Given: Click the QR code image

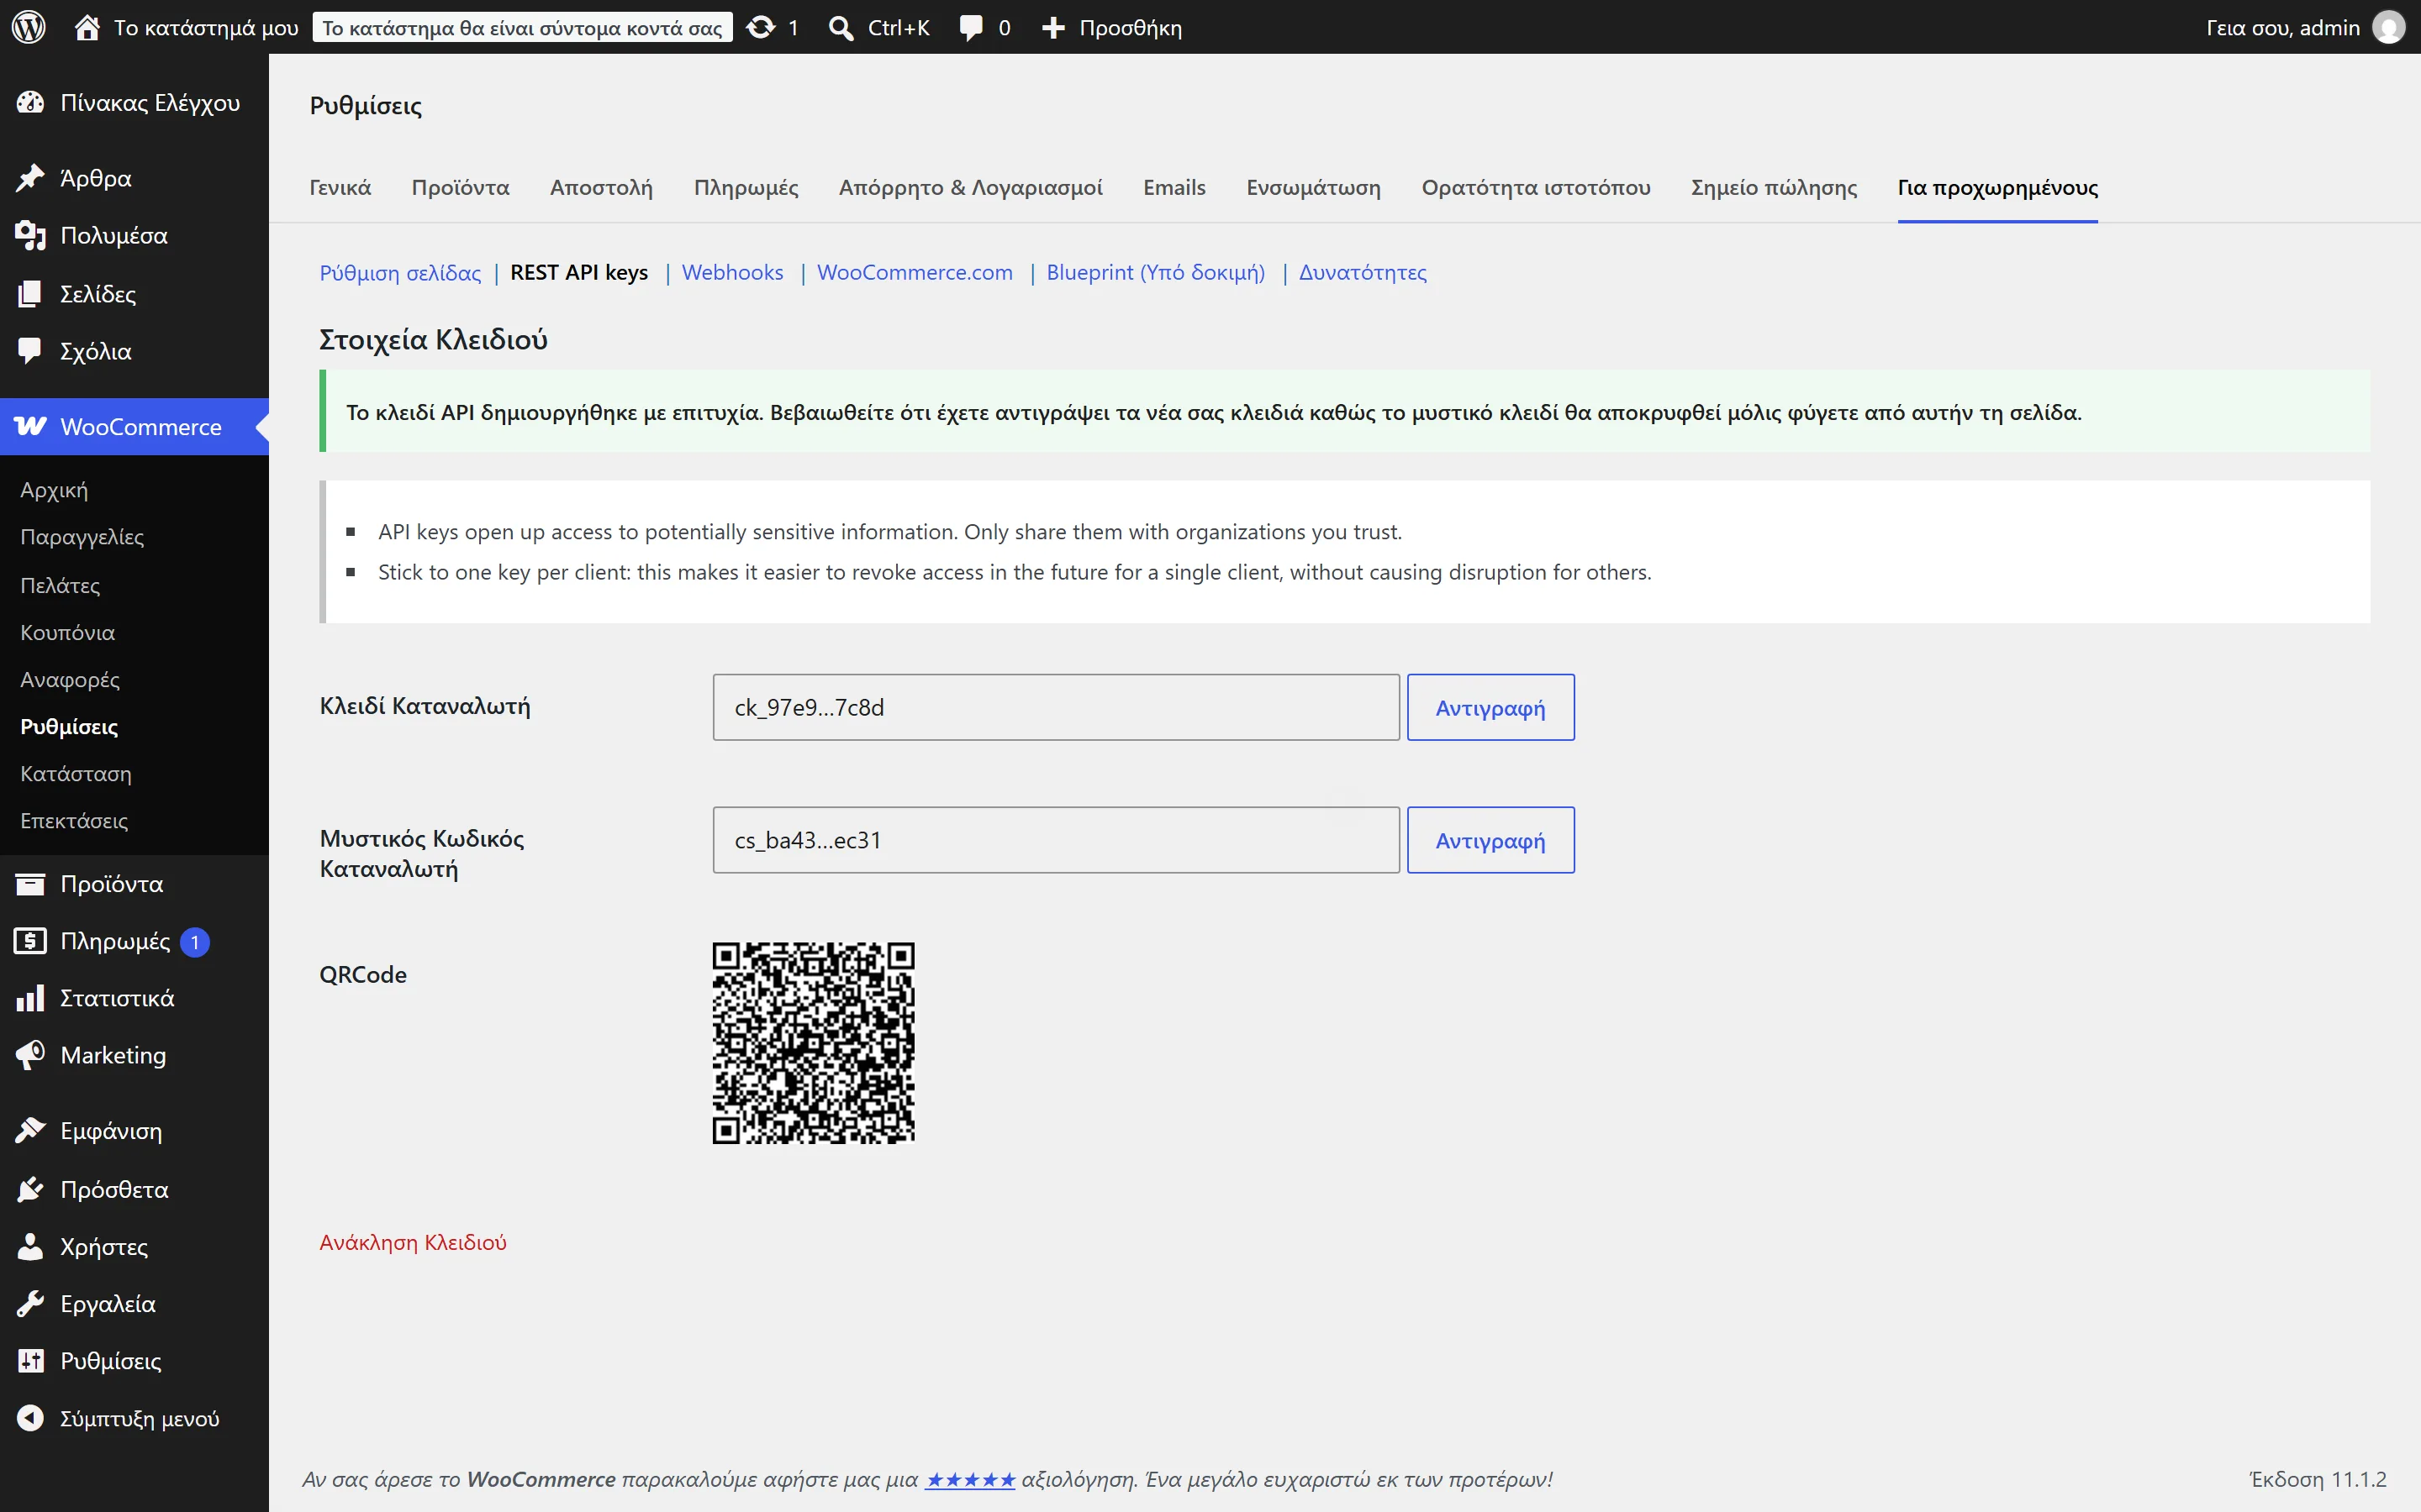Looking at the screenshot, I should point(814,1042).
